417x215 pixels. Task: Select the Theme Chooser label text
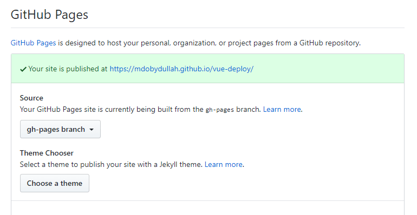pyautogui.click(x=47, y=153)
